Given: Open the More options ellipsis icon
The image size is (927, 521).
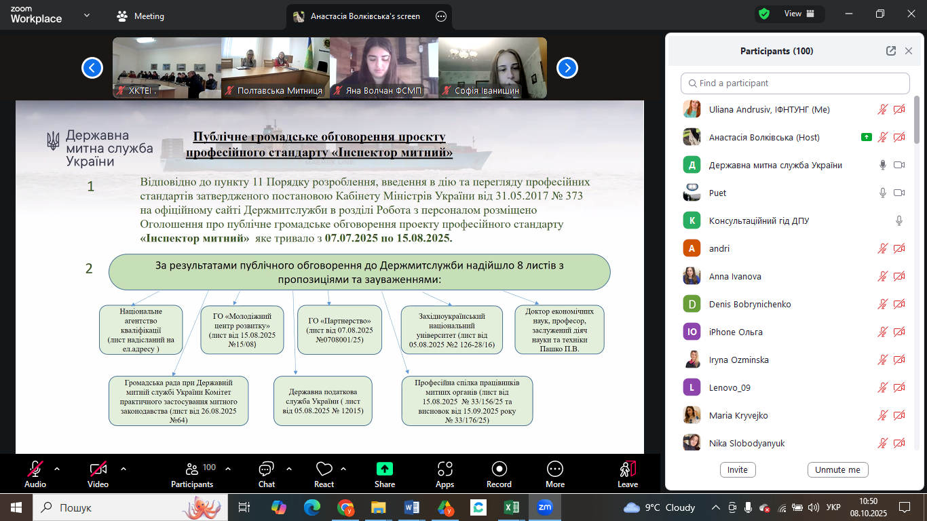Looking at the screenshot, I should point(554,469).
